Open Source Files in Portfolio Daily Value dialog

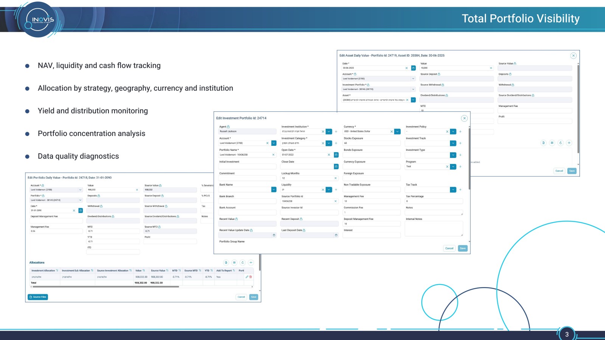[38, 297]
